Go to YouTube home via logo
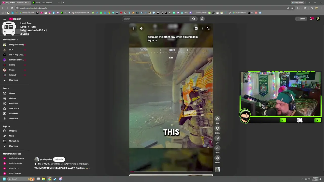 (15, 19)
